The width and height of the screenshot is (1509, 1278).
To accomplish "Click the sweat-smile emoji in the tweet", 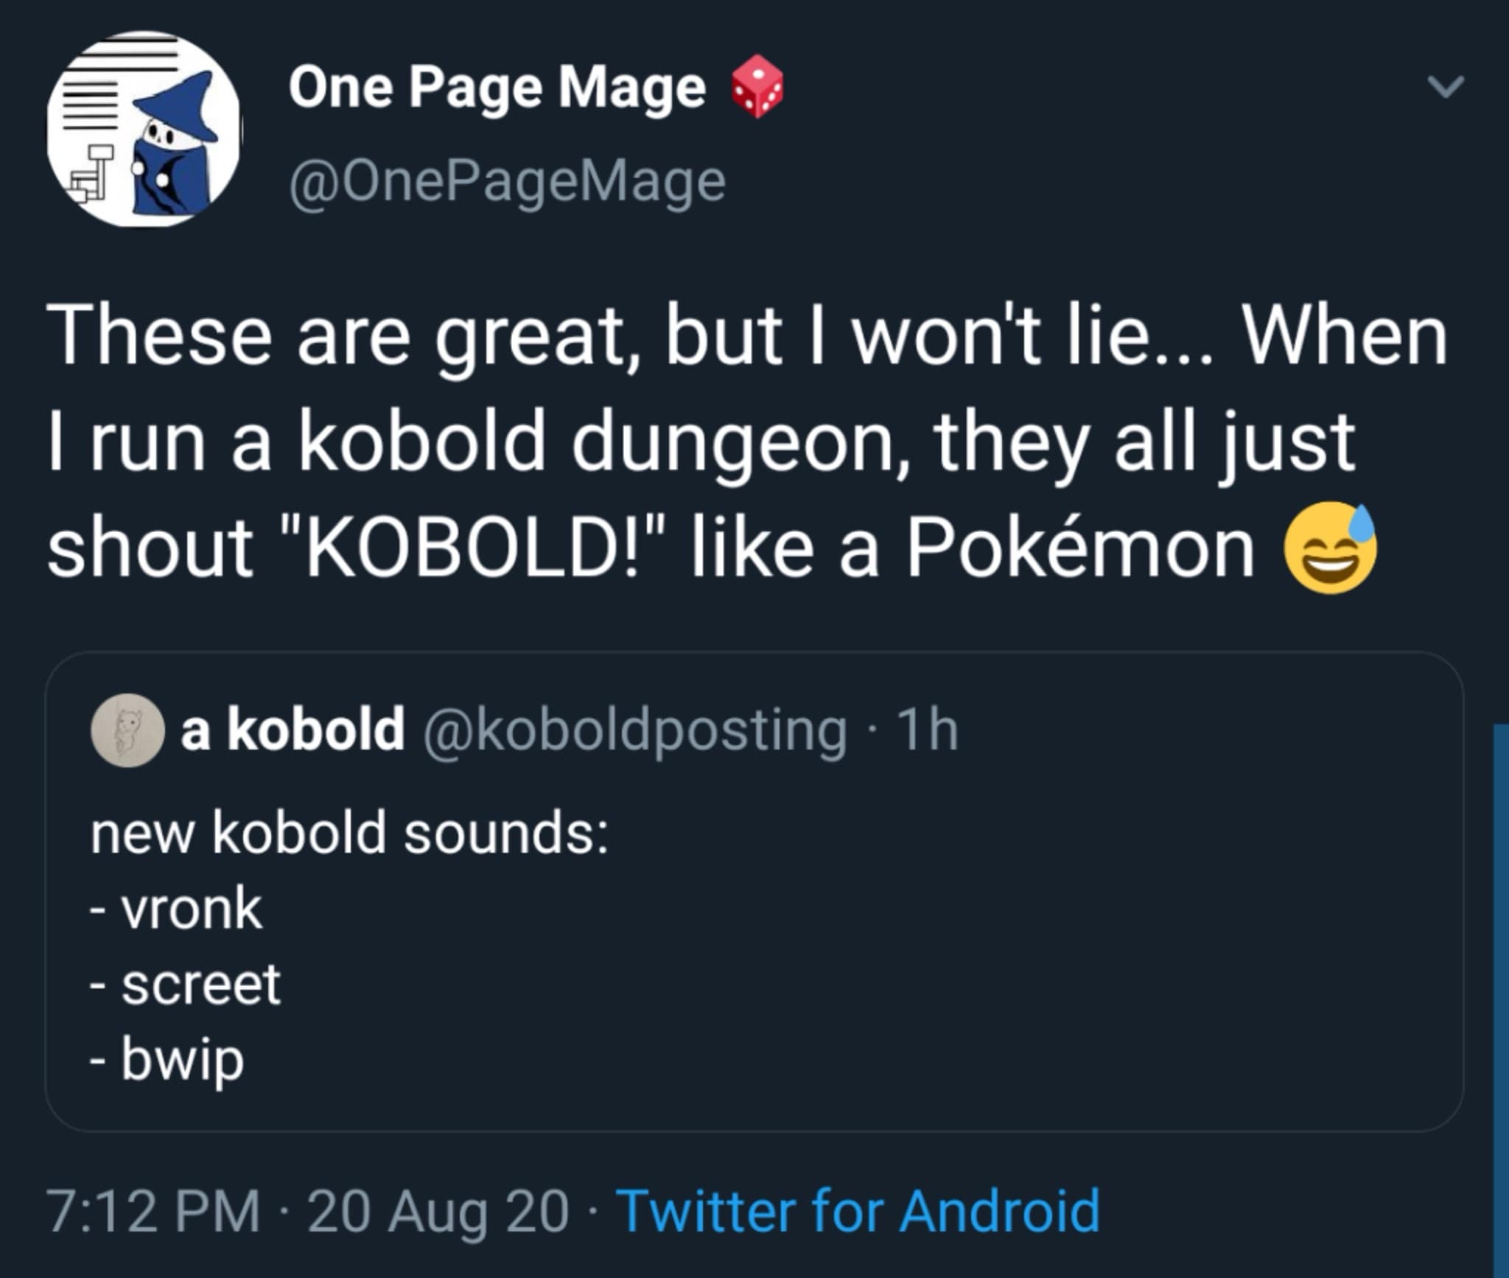I will [x=1331, y=549].
